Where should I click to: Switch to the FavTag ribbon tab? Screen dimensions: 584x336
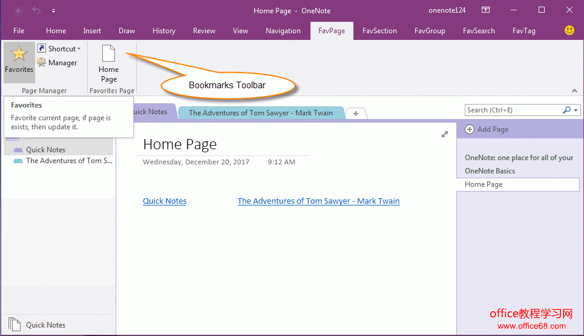tap(523, 31)
